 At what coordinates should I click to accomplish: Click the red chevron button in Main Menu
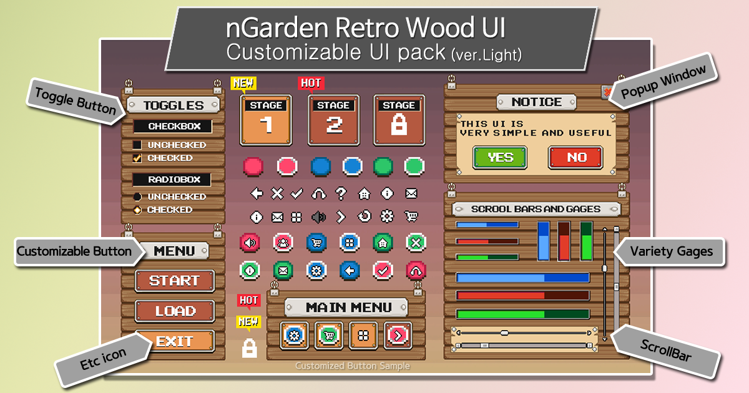[398, 336]
